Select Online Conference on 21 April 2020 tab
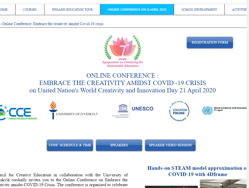This screenshot has height=188, width=249. tap(137, 10)
